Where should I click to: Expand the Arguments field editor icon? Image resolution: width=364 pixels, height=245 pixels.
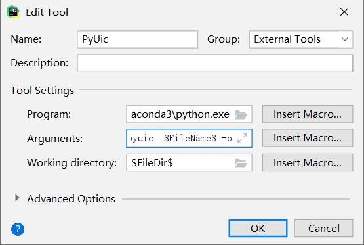click(x=243, y=139)
